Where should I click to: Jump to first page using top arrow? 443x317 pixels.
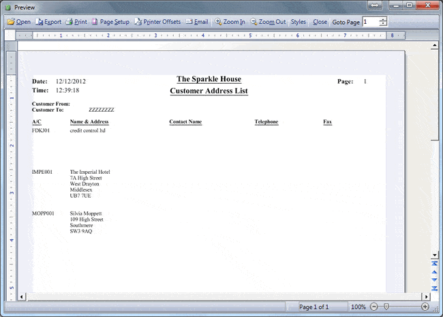click(x=435, y=264)
